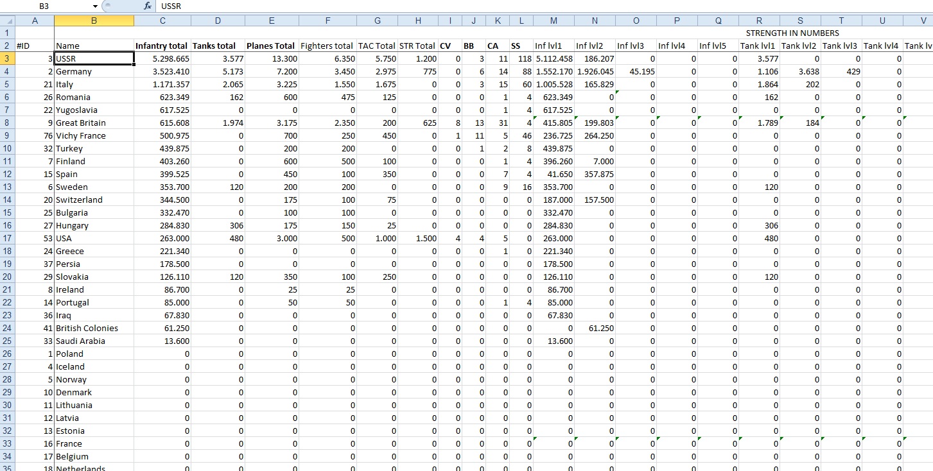Click the Planes Total header cell
Viewport: 933px width, 471px height.
[x=272, y=46]
